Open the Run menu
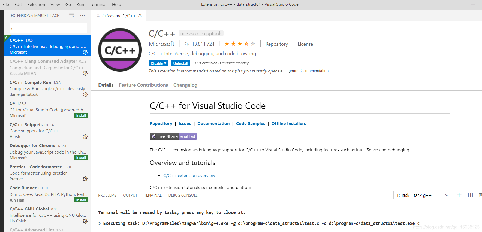This screenshot has height=232, width=482. (80, 4)
